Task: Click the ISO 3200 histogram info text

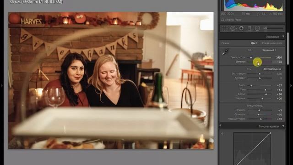Action: (228, 14)
